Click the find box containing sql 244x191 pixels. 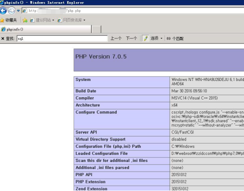pos(62,38)
